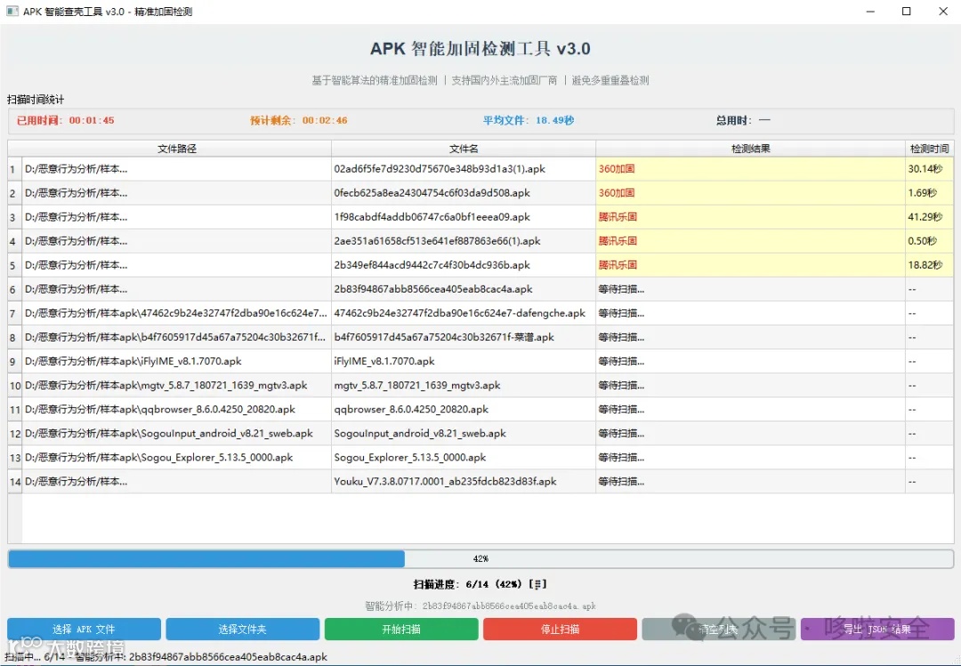The height and width of the screenshot is (666, 961).
Task: Click 清空列表 to clear the list
Action: click(719, 629)
